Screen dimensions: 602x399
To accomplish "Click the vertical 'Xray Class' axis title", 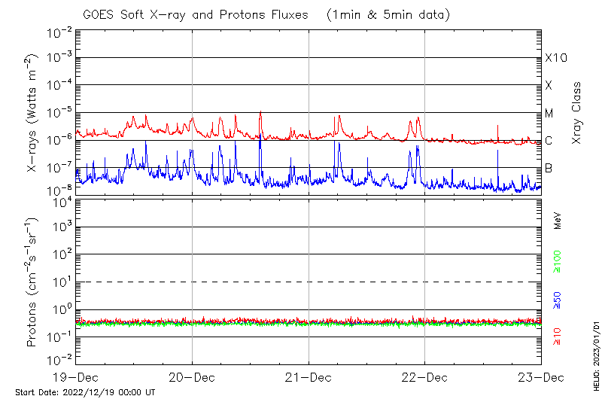I will [x=577, y=113].
